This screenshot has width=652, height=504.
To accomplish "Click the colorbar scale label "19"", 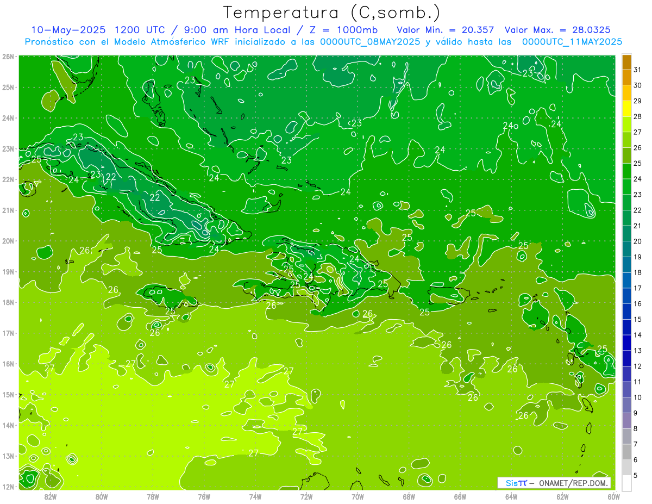I will (637, 257).
